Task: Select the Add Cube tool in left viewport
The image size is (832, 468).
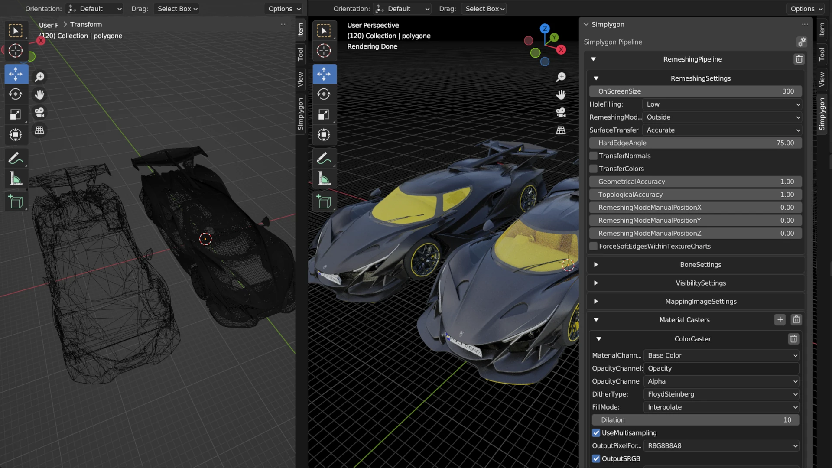Action: click(x=16, y=202)
